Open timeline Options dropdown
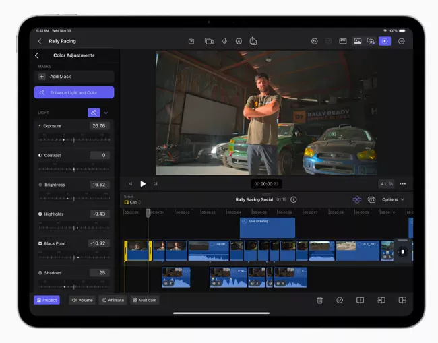438x343 pixels. tap(393, 199)
